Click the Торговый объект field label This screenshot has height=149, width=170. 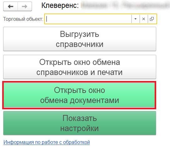coord(23,19)
